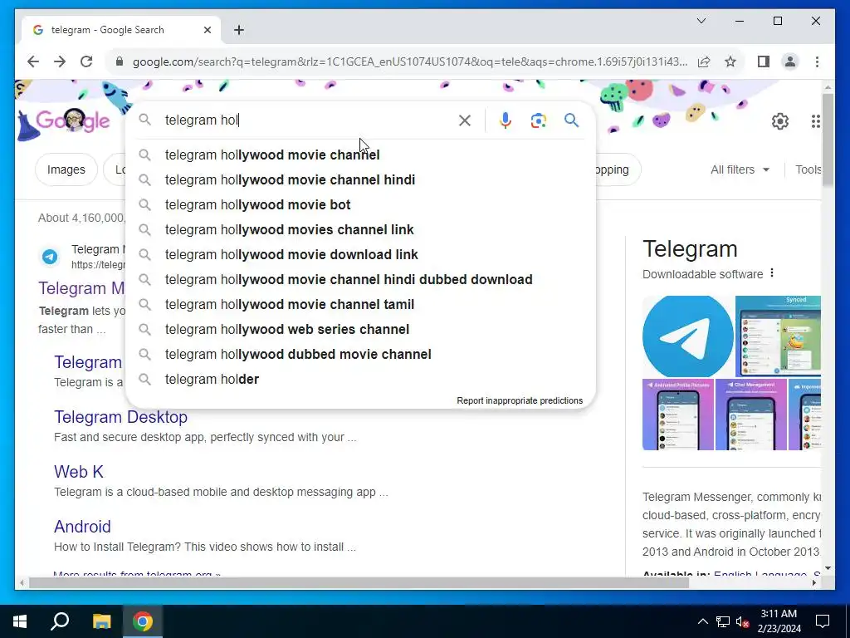Open the Tools button
This screenshot has width=850, height=638.
808,169
